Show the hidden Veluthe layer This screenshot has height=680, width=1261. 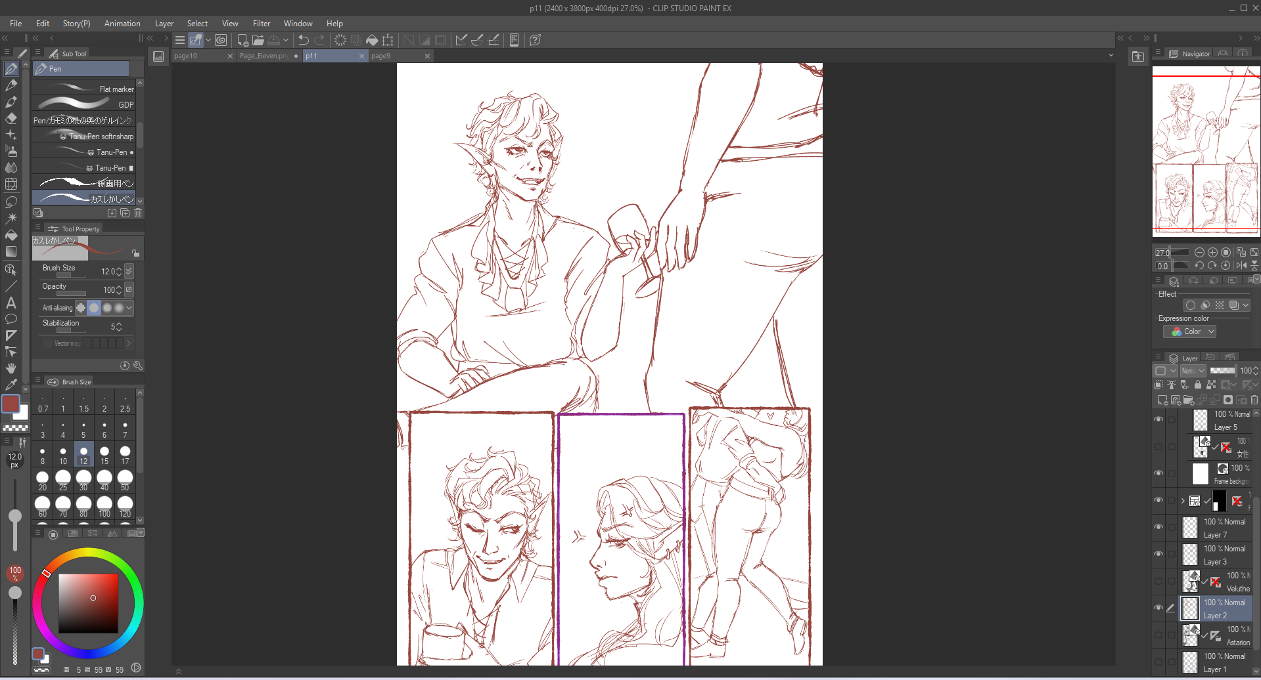click(x=1158, y=581)
